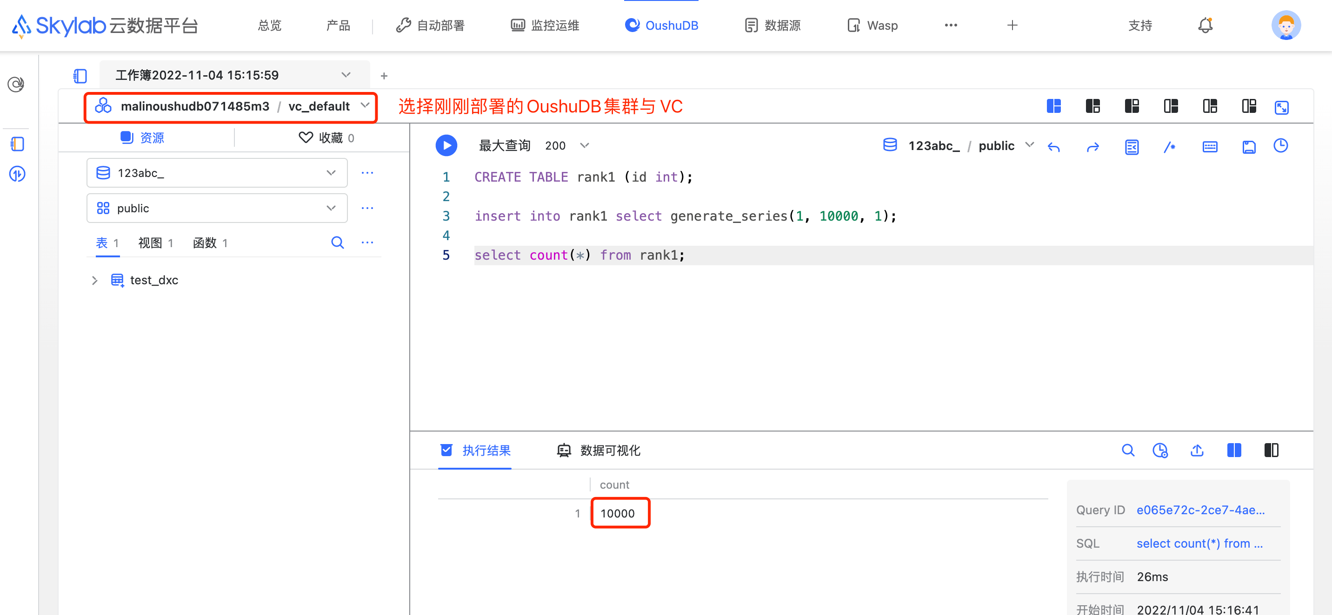Open Query ID e065e72c link
Image resolution: width=1332 pixels, height=615 pixels.
(x=1200, y=510)
